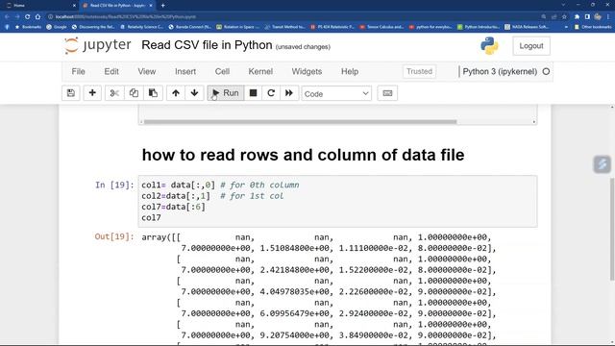Click the floating blue side-panel icon
This screenshot has height=346, width=615.
(603, 164)
